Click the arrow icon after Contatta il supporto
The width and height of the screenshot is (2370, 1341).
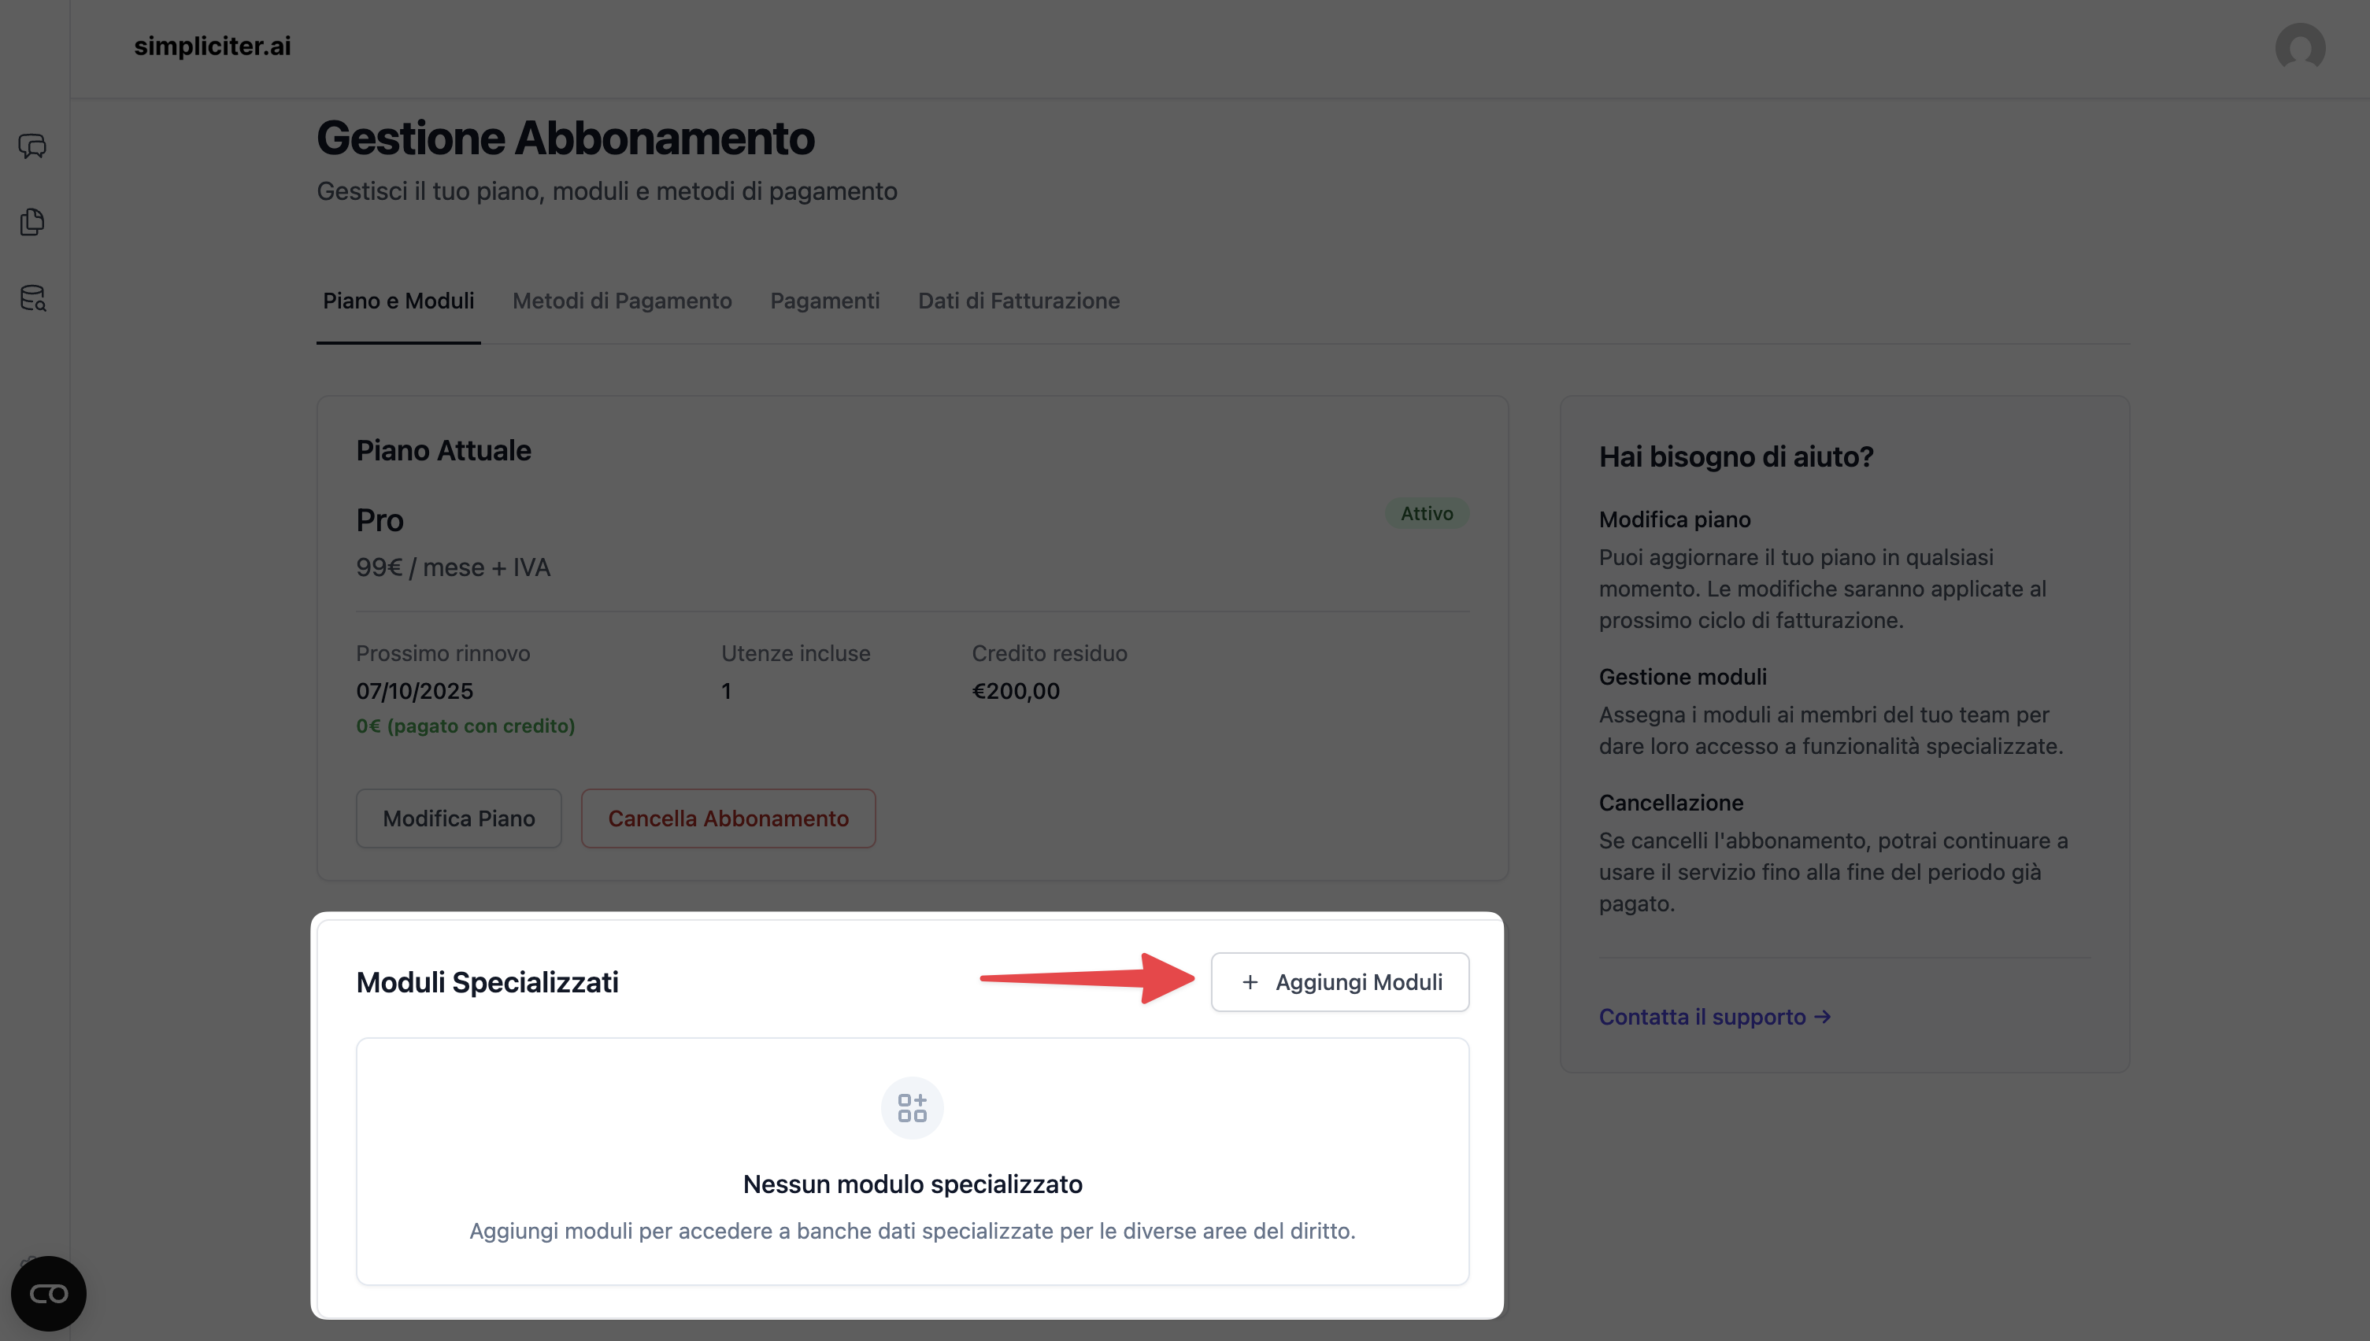coord(1823,1017)
